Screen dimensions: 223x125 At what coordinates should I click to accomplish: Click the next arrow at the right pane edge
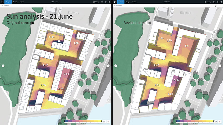tap(220, 66)
